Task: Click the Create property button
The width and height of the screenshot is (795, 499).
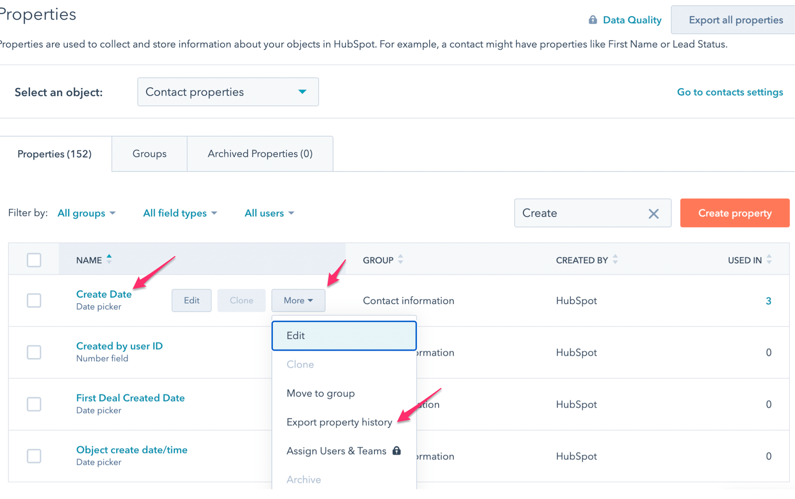Action: pos(735,213)
